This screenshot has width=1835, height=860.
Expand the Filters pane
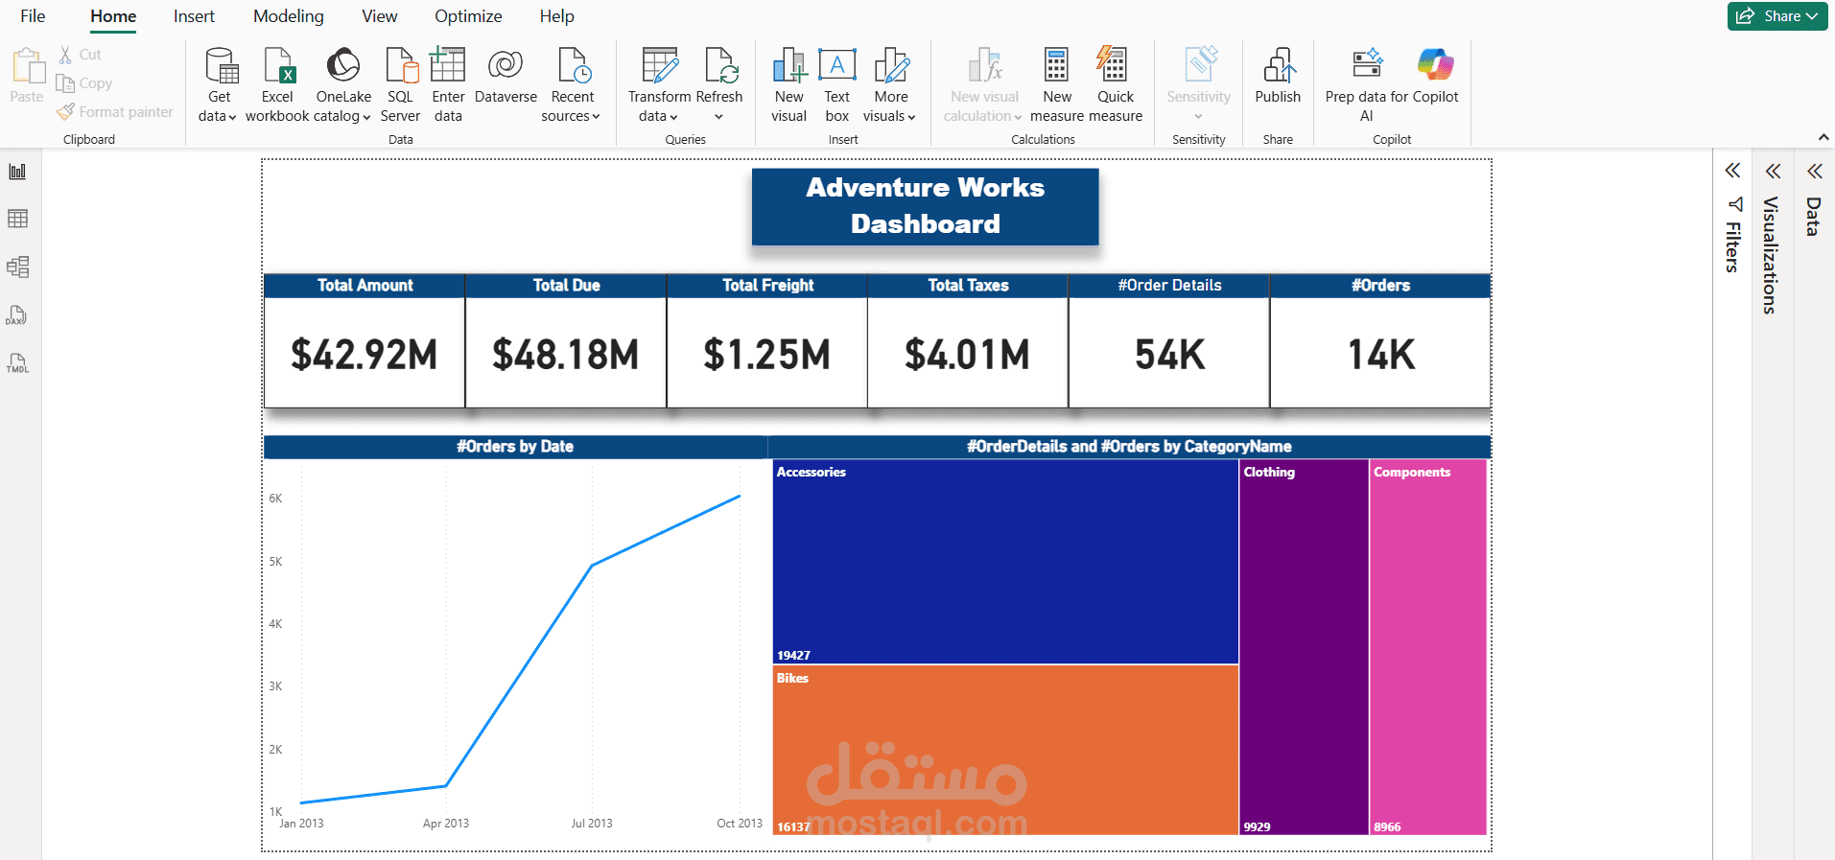pos(1732,171)
